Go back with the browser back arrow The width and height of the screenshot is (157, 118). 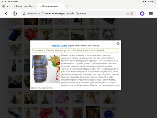[x=6, y=14]
